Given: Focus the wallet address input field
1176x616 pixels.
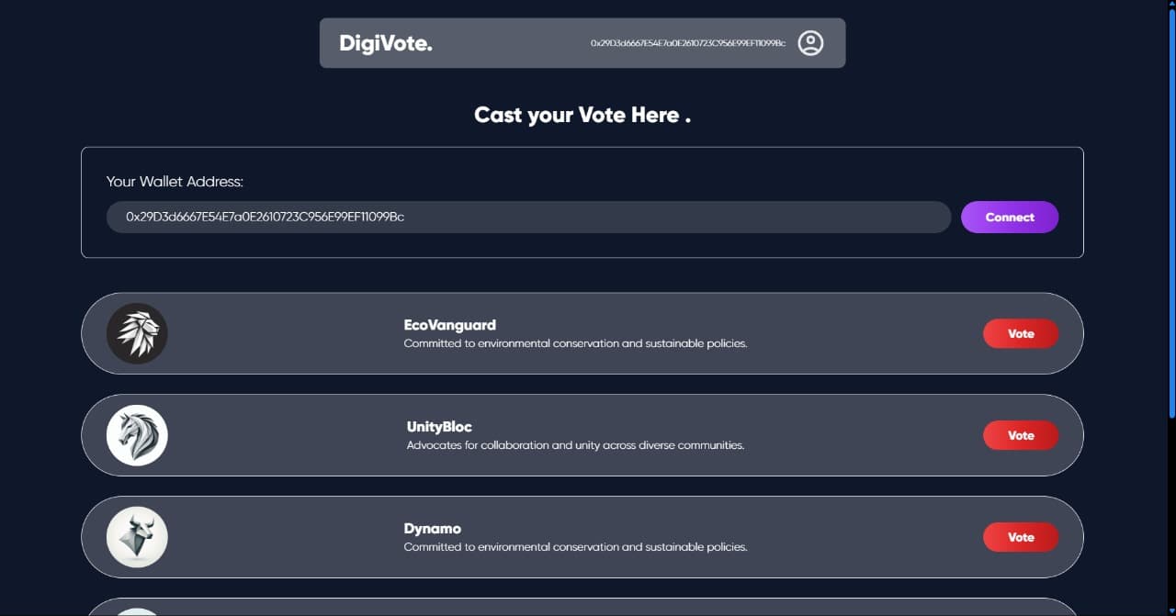Looking at the screenshot, I should point(528,218).
